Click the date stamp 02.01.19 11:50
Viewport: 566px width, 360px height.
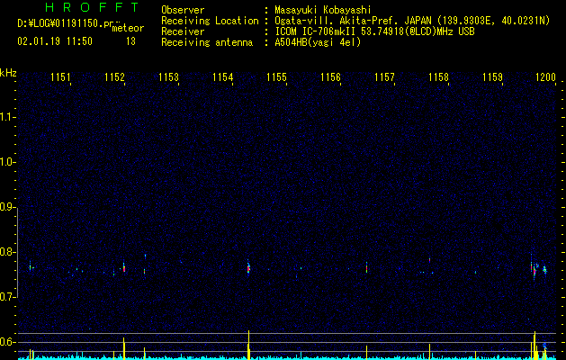[55, 41]
